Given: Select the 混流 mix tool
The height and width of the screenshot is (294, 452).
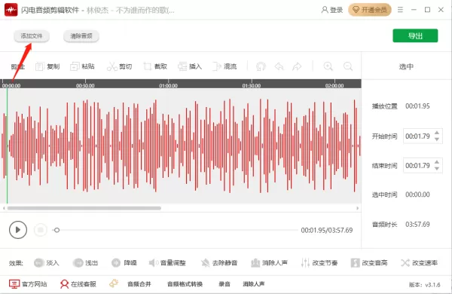Looking at the screenshot, I should 224,66.
